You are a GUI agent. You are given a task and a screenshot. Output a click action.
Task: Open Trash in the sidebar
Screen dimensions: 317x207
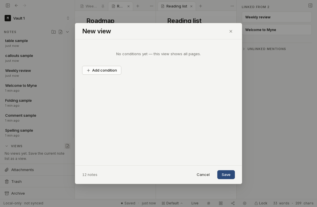tap(37, 181)
